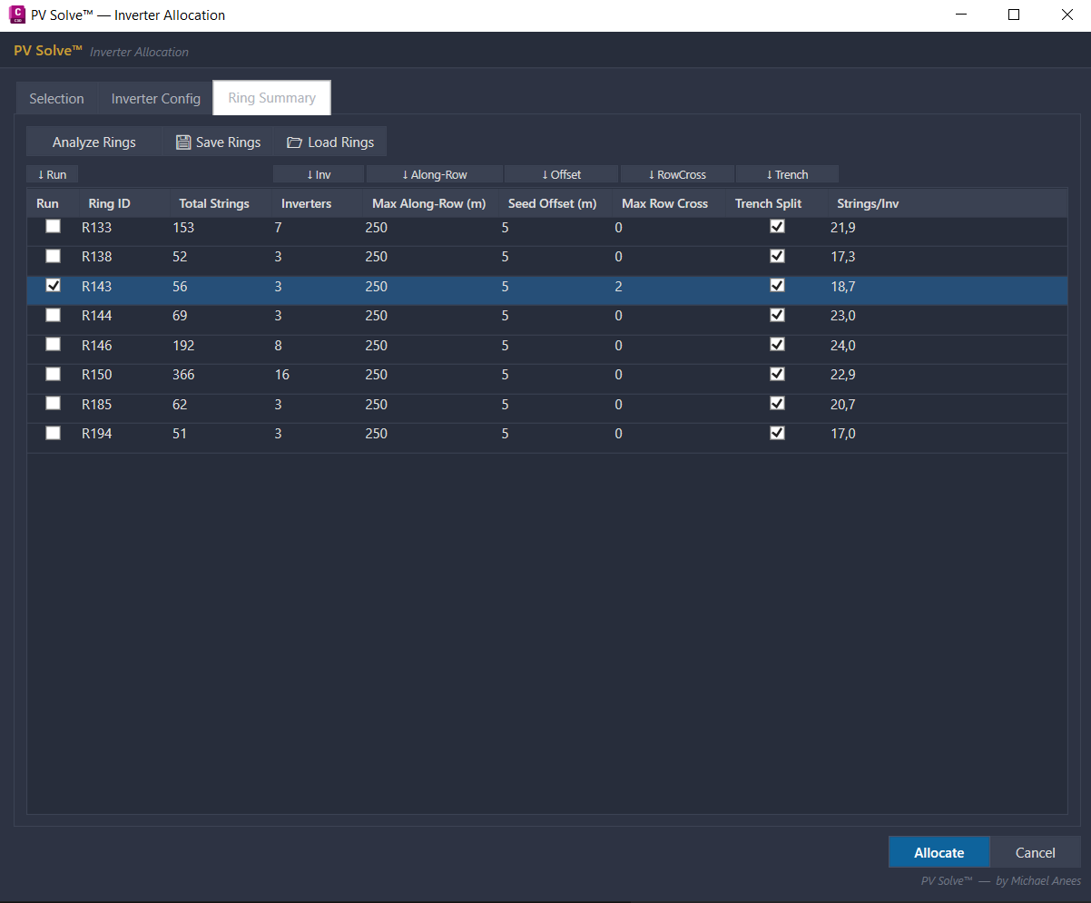Disable Trench Split for ring R150
Image resolution: width=1091 pixels, height=903 pixels.
coord(777,374)
